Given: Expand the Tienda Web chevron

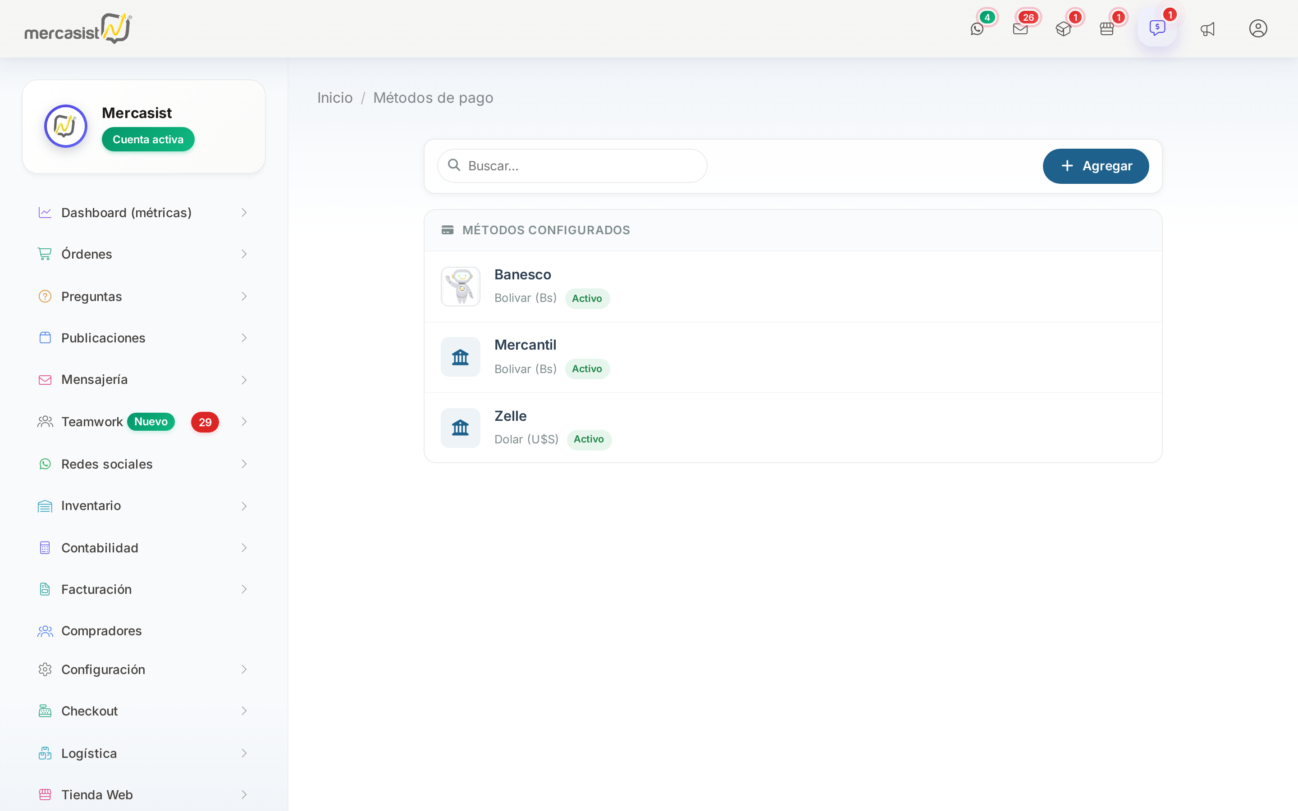Looking at the screenshot, I should click(244, 795).
